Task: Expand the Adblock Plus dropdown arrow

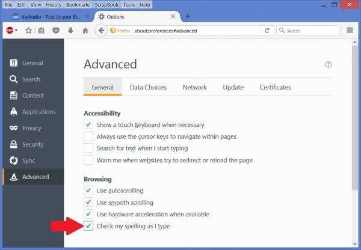Action: pos(16,31)
